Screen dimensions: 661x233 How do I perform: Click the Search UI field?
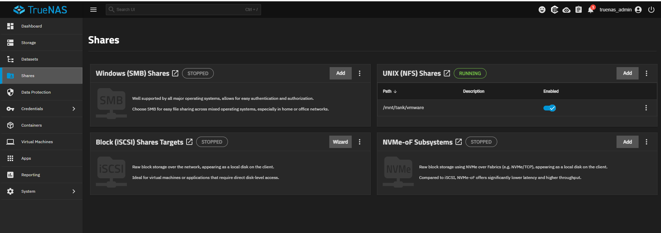pos(183,10)
